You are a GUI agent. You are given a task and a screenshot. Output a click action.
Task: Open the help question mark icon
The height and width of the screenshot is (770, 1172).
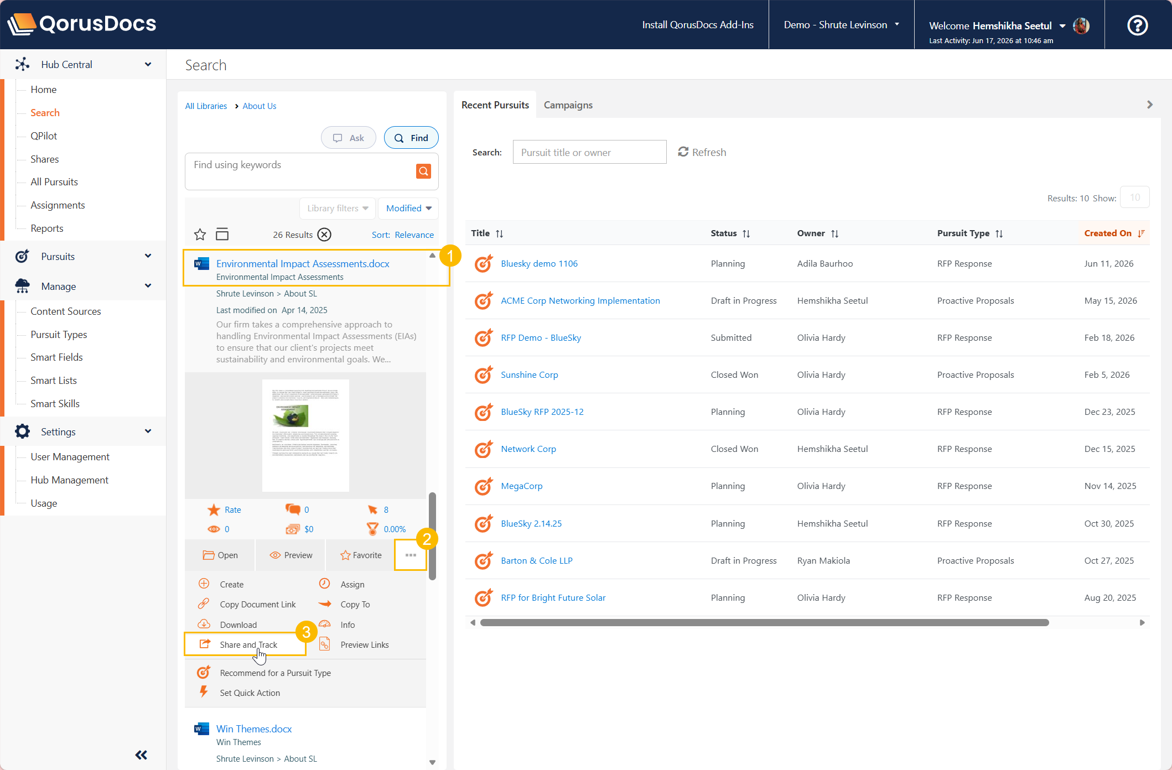[x=1138, y=25]
